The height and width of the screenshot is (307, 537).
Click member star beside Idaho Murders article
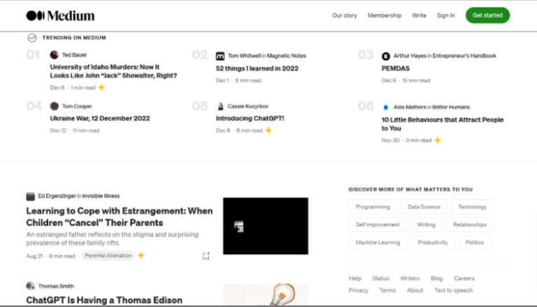pos(101,87)
